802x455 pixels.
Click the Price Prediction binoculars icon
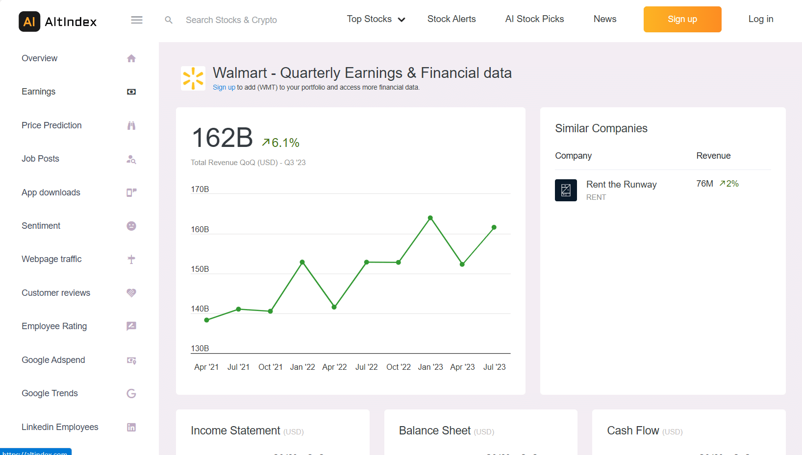(131, 125)
